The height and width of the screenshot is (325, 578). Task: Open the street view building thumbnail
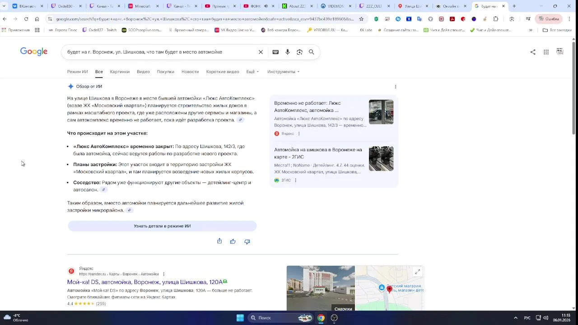point(321,288)
